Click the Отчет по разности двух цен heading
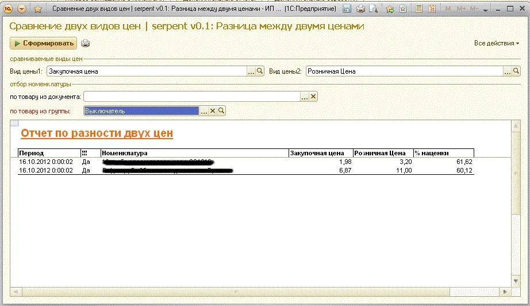 97,133
